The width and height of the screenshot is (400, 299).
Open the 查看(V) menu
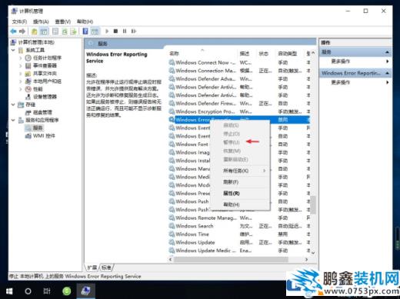point(63,22)
